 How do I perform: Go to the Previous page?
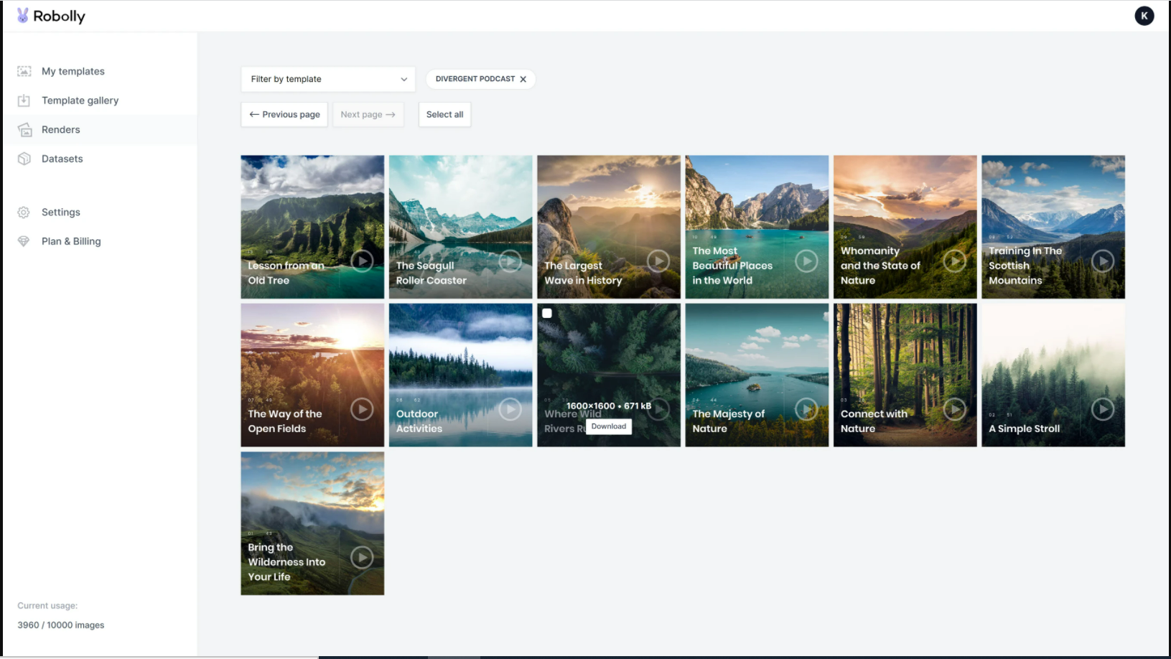[284, 114]
